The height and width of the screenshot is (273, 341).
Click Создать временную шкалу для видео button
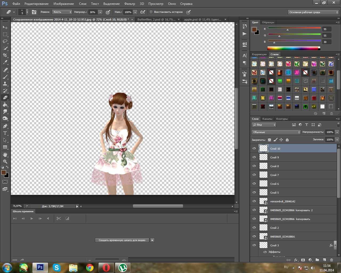click(x=122, y=240)
